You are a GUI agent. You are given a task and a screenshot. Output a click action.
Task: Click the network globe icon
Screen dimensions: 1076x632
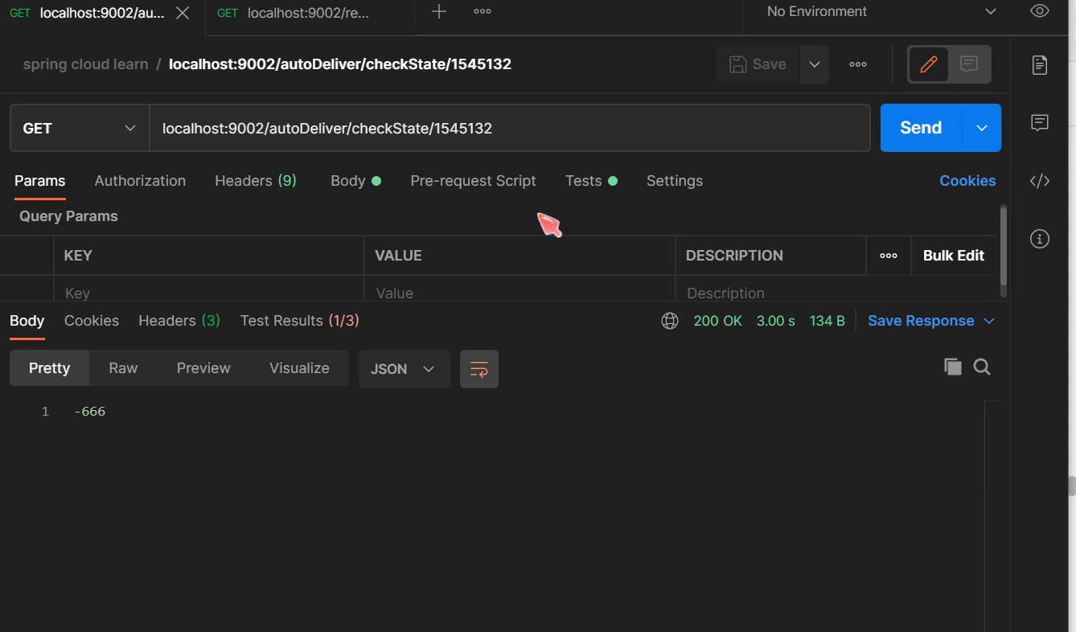point(670,321)
